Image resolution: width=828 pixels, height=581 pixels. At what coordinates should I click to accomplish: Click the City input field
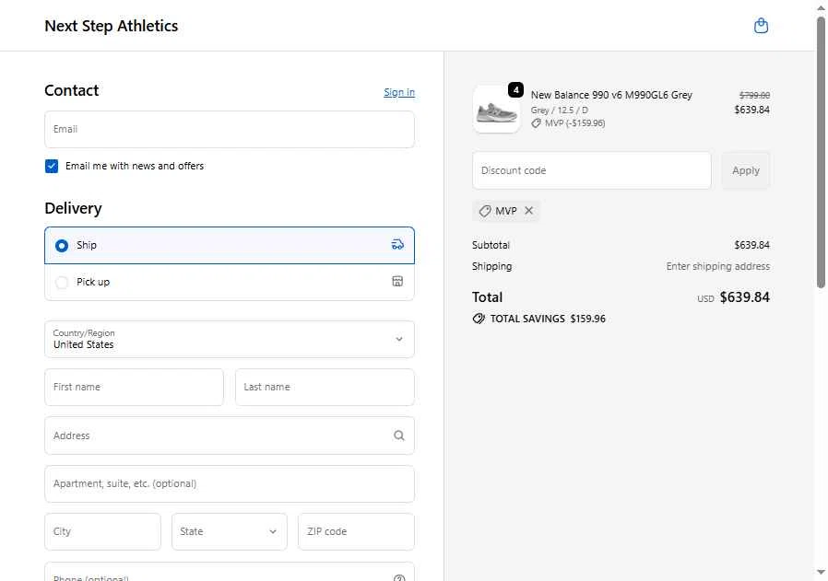[x=102, y=531]
